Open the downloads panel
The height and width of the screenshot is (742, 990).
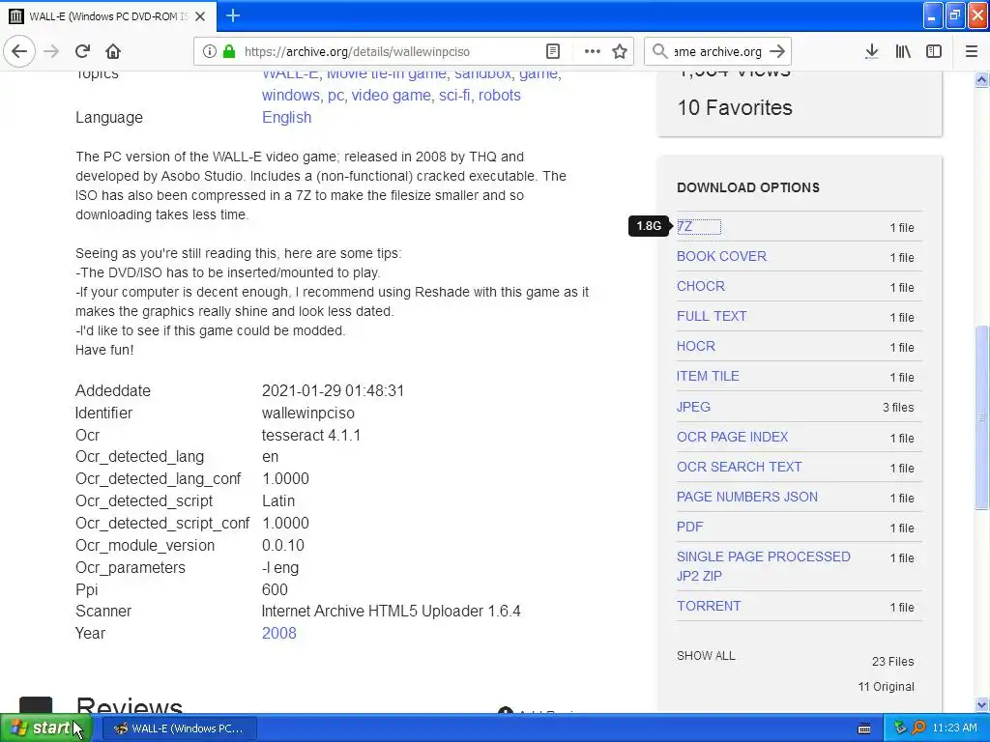(x=872, y=51)
